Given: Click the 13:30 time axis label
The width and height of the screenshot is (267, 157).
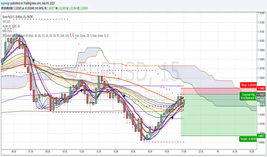Looking at the screenshot, I should click(99, 151).
